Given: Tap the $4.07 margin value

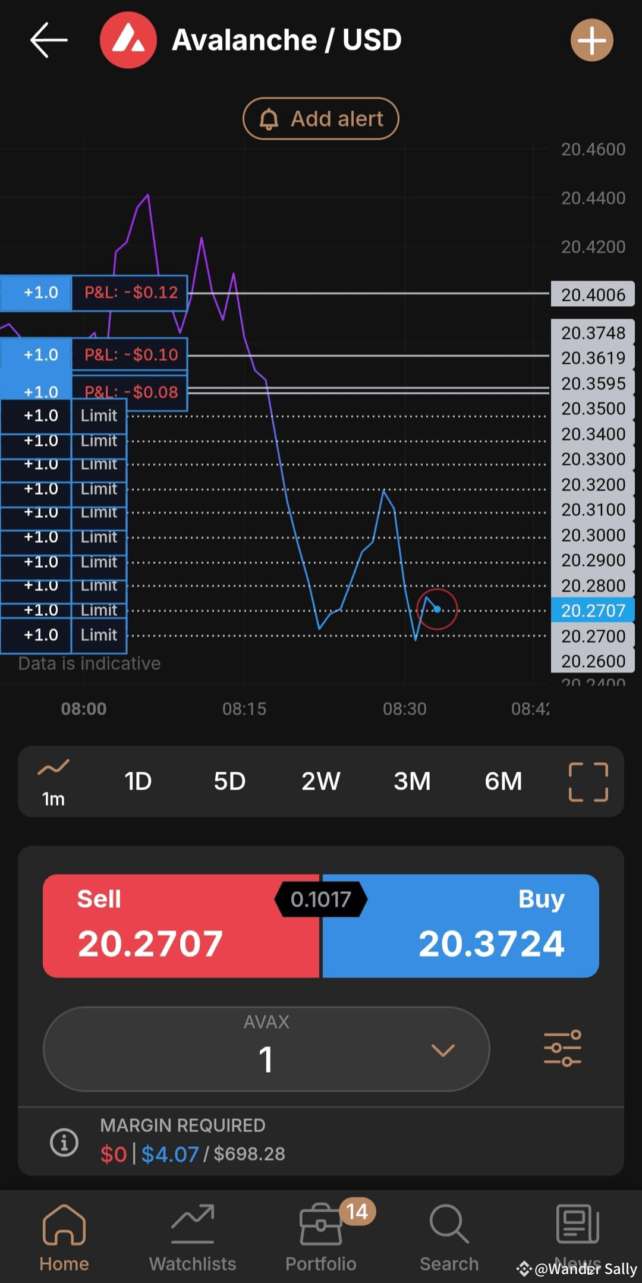Looking at the screenshot, I should pos(170,1154).
